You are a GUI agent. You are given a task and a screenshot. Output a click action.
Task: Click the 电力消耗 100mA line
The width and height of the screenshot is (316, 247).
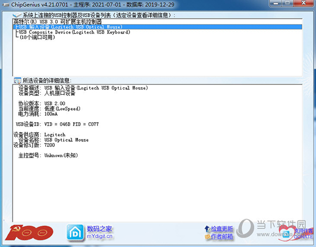[x=38, y=114]
